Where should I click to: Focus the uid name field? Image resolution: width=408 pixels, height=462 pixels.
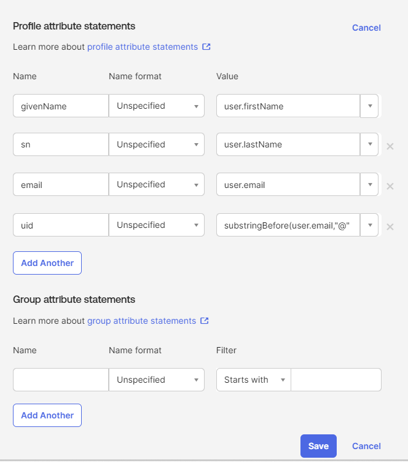coord(61,225)
